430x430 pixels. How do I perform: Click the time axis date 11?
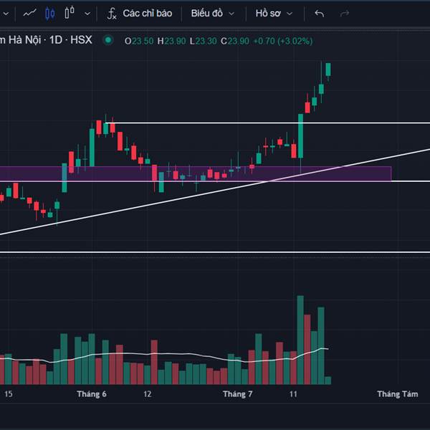293,394
